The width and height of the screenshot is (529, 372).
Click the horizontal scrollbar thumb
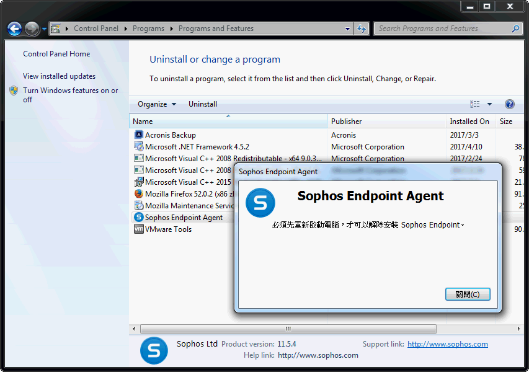pos(288,329)
